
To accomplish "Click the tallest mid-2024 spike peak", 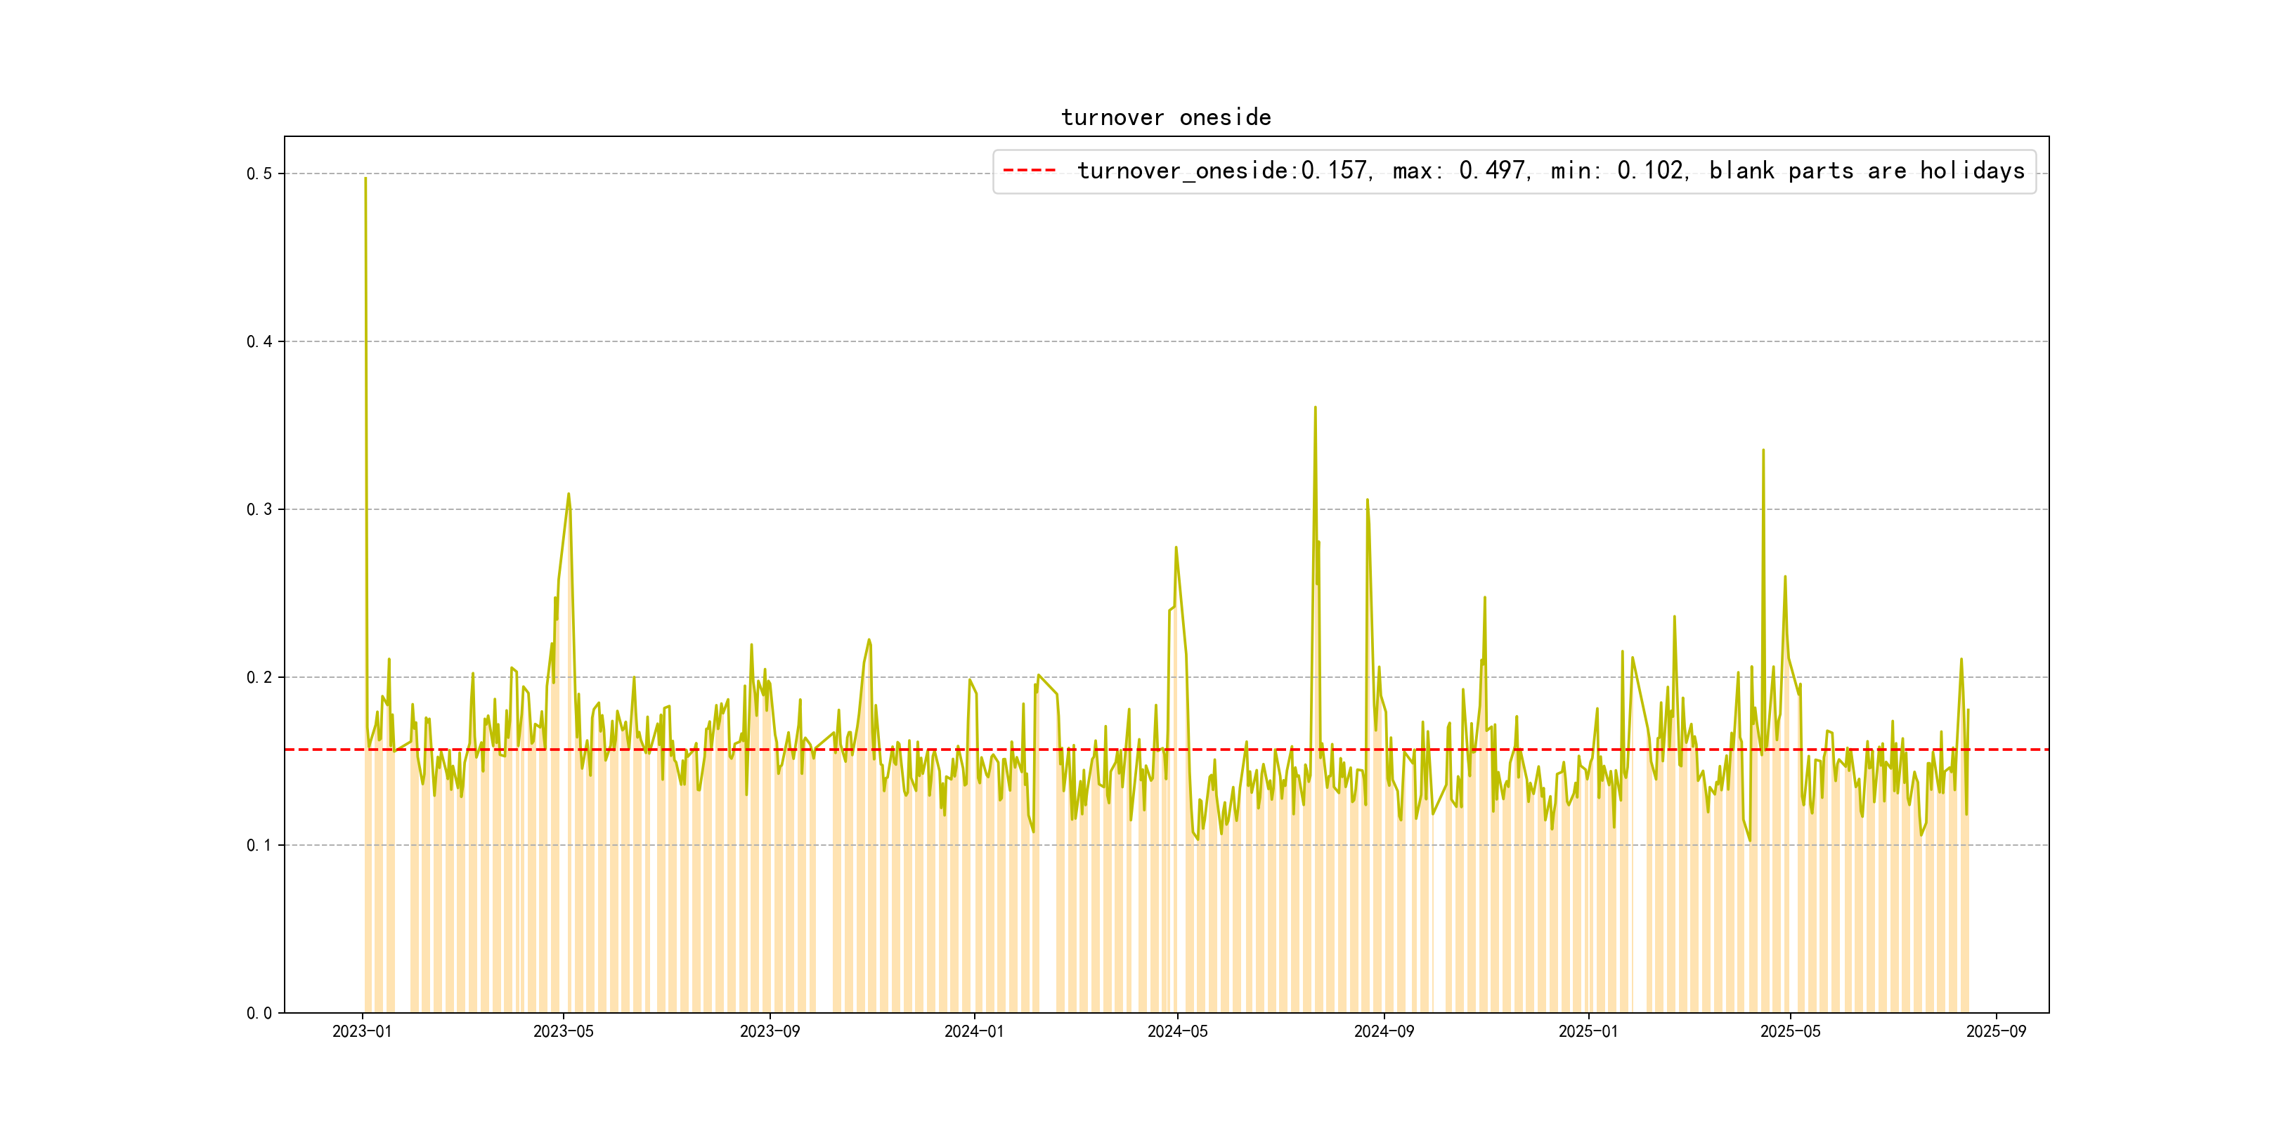I will point(1314,408).
